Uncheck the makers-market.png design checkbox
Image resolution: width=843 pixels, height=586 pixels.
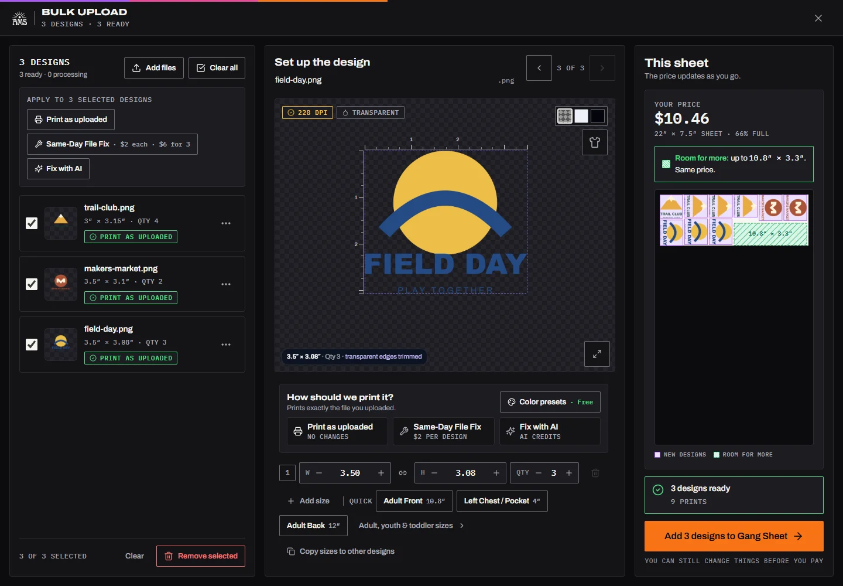tap(32, 284)
